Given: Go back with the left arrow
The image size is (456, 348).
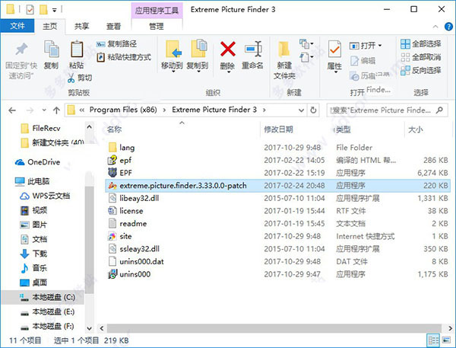Looking at the screenshot, I should tap(12, 110).
